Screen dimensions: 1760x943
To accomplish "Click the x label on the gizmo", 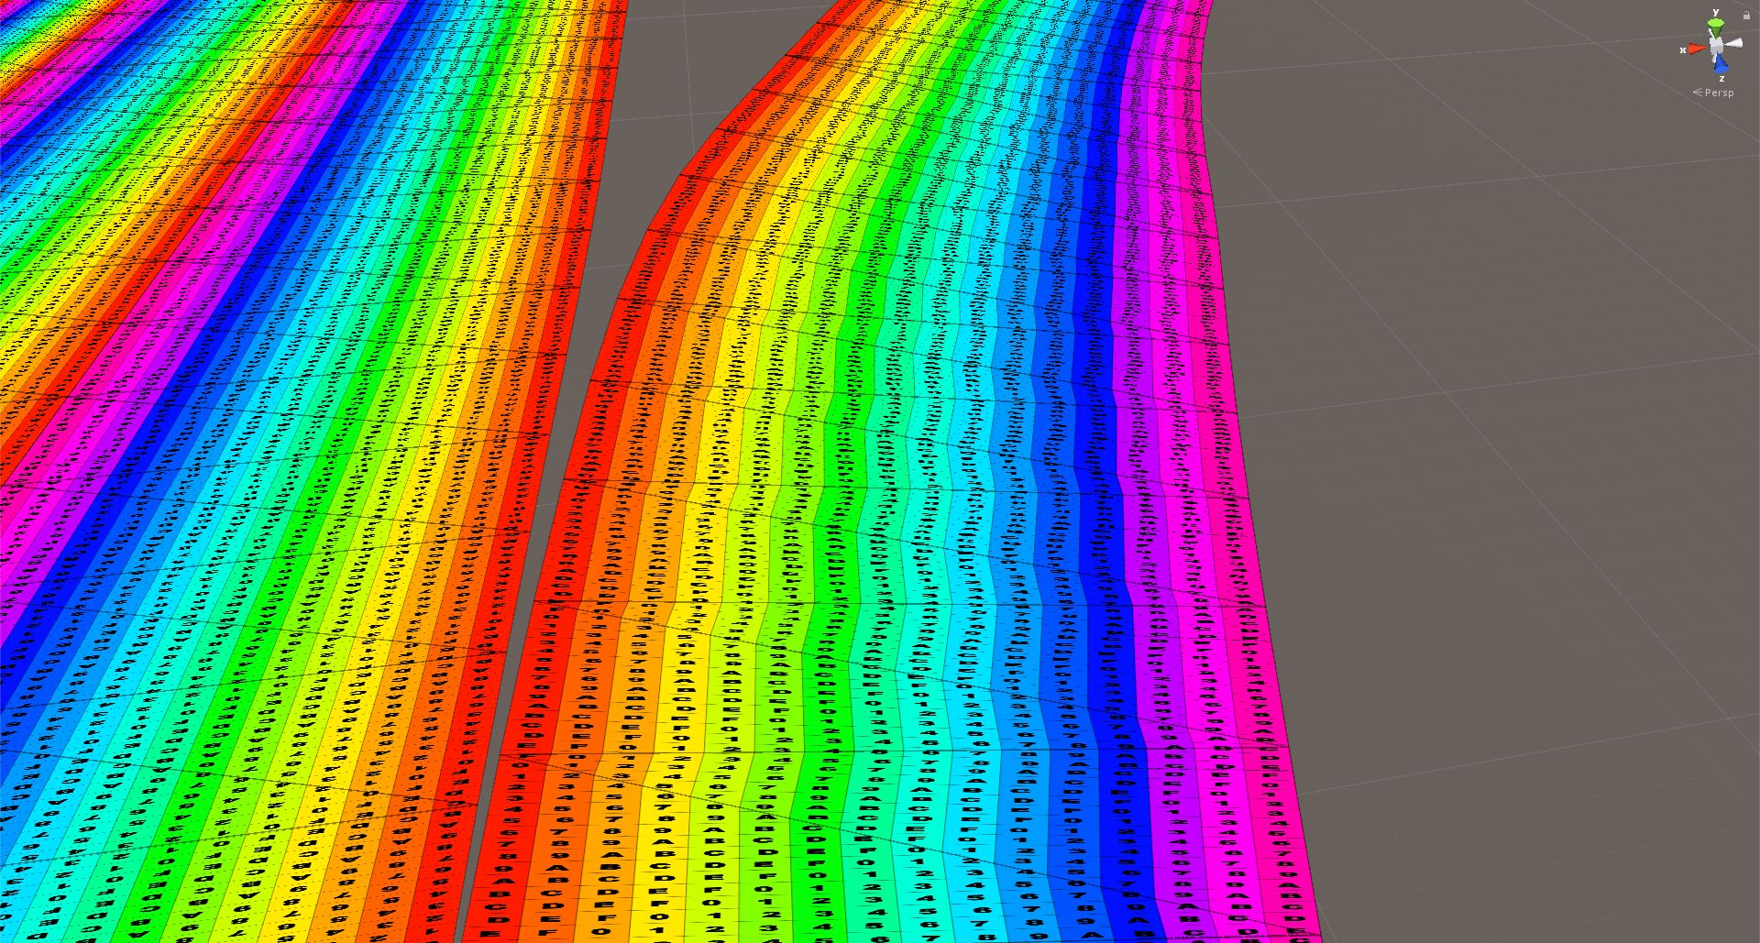I will point(1683,49).
